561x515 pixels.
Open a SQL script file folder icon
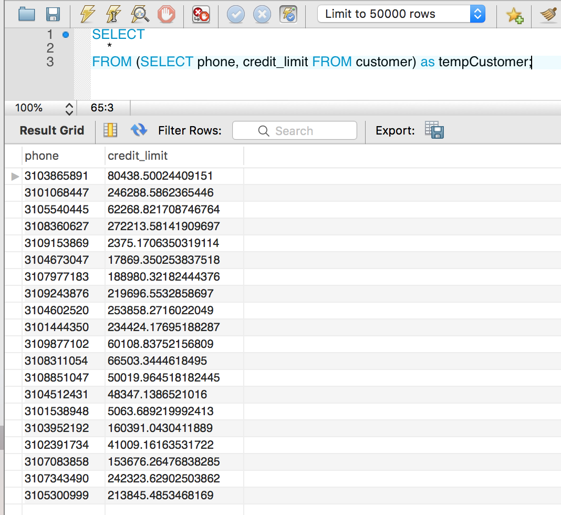(26, 14)
